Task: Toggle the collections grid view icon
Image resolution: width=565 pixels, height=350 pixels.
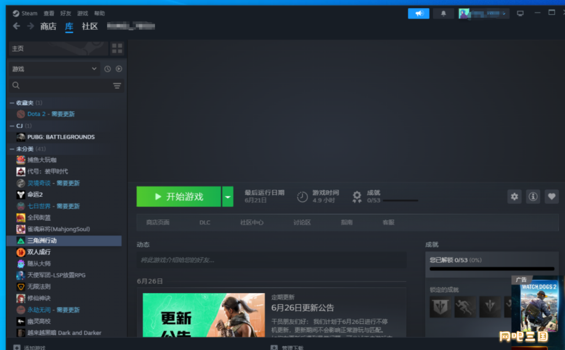Action: [x=117, y=49]
